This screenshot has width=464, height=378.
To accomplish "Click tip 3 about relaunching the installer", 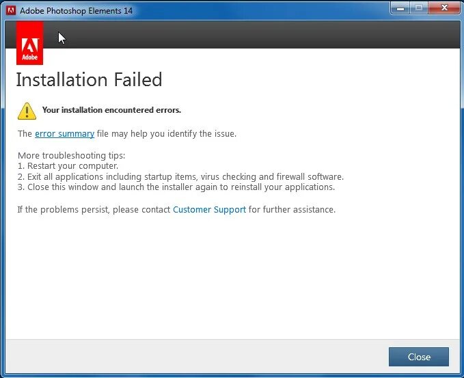I will (176, 187).
